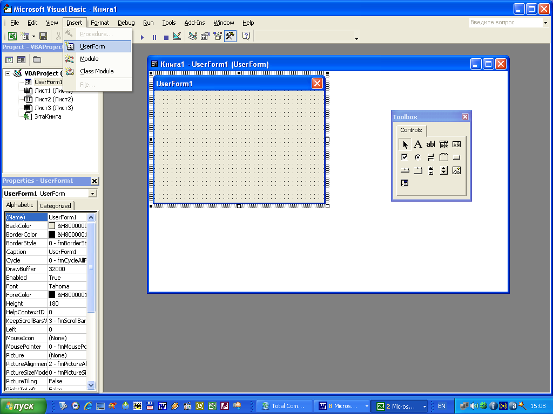Pick the CommandButton control in Toolbox
Image resolution: width=553 pixels, height=414 pixels.
coord(456,157)
